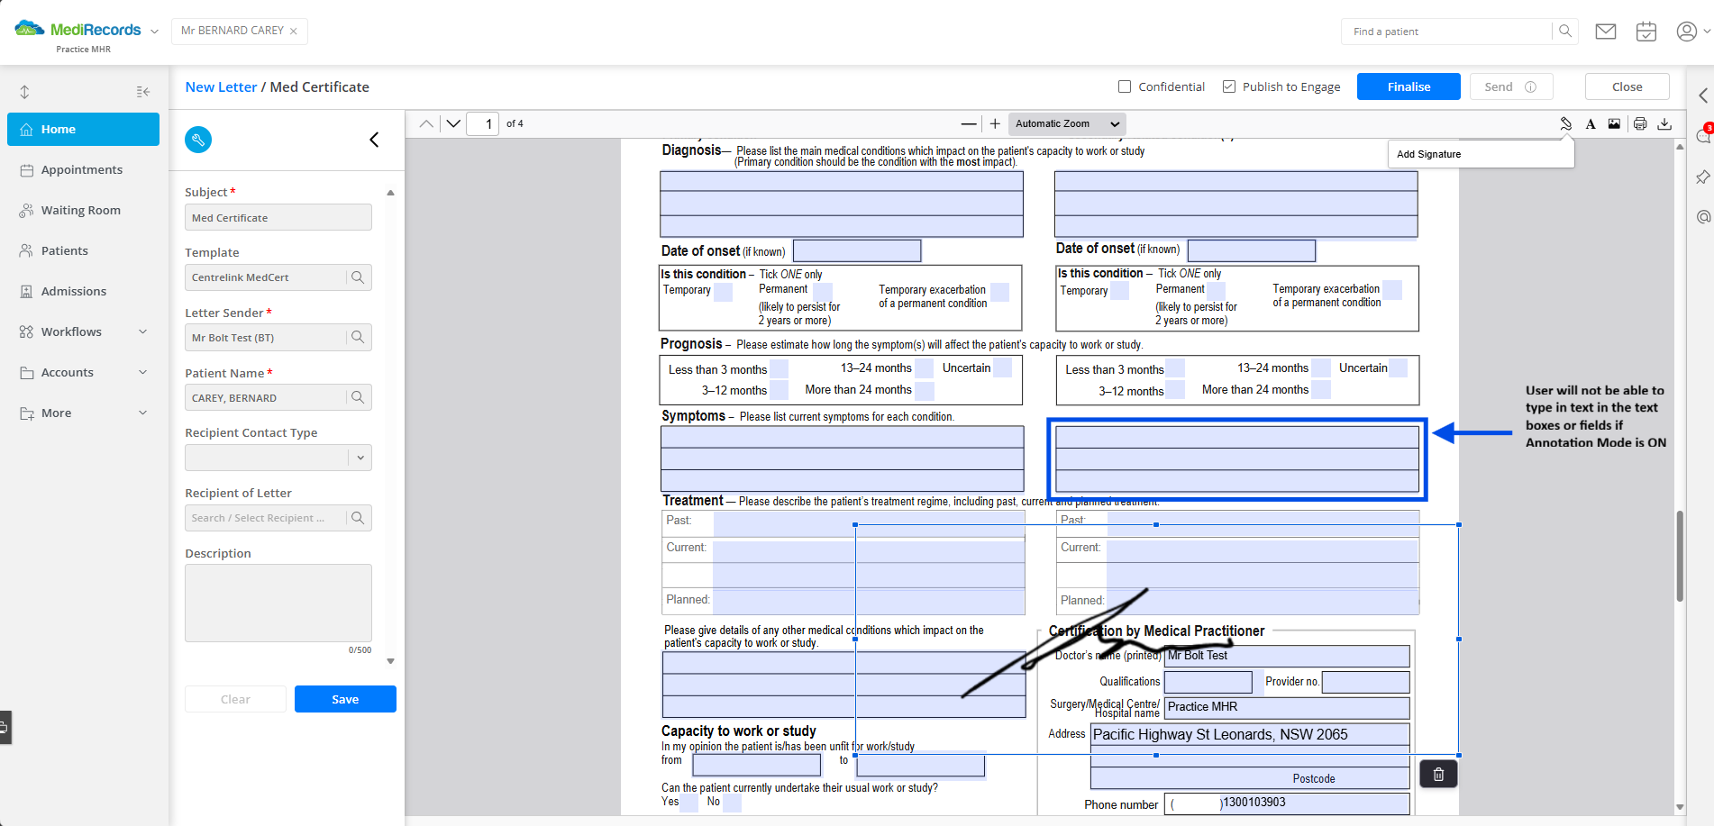Open the mail envelope icon
This screenshot has width=1714, height=826.
tap(1606, 32)
